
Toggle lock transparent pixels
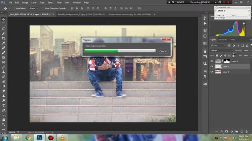[x=217, y=56]
